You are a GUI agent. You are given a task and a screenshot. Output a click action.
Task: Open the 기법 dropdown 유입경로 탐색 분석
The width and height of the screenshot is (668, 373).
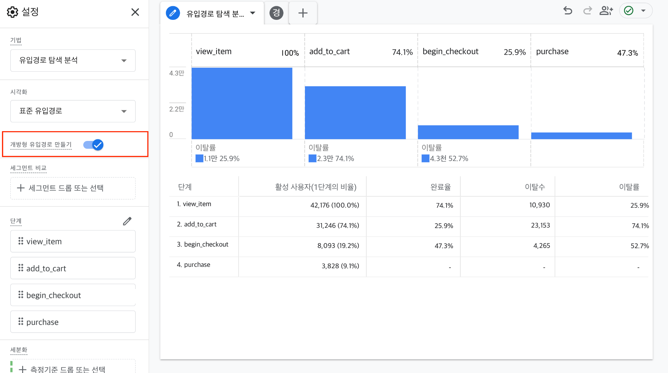pos(73,60)
